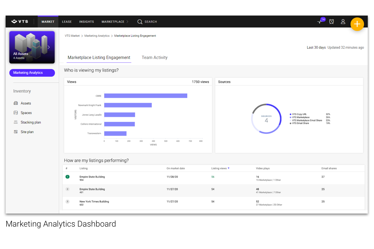374x249 pixels.
Task: Click the Site plan grid icon
Action: [16, 132]
